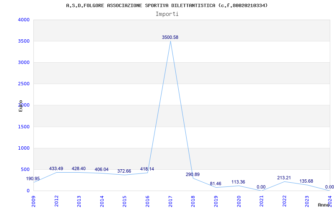Select the 2020 x-axis year label
334x209 pixels.
click(238, 201)
